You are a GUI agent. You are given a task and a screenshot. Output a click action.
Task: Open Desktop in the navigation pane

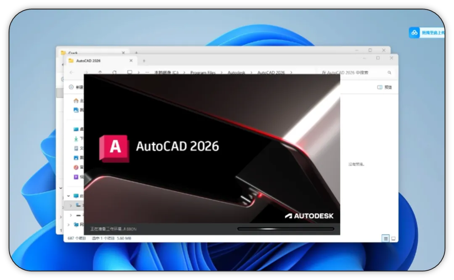coord(78,129)
